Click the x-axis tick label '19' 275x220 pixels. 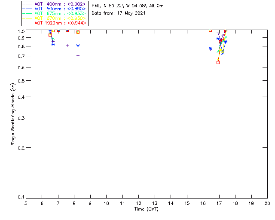(251, 203)
